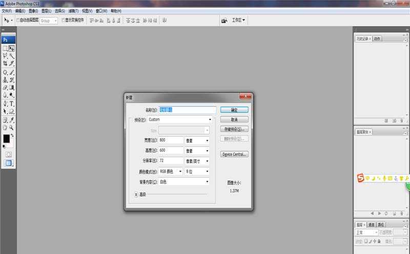Select the Type (T) tool

pos(11,103)
